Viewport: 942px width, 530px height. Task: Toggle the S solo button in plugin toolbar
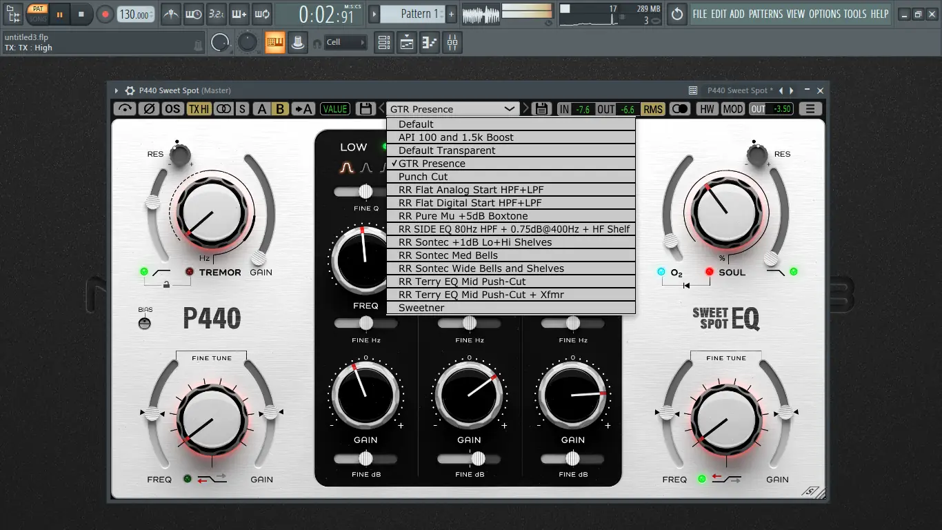[x=242, y=109]
